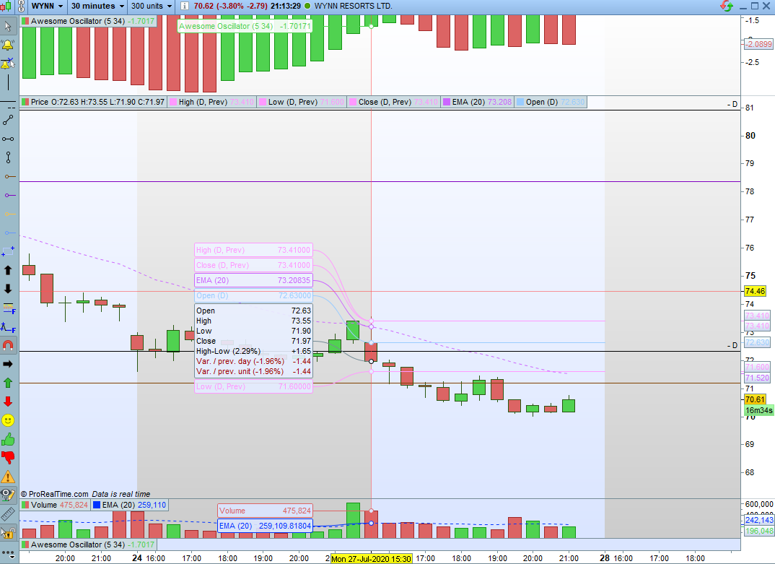Select the horizontal line drawing tool
This screenshot has height=564, width=775.
pos(8,101)
